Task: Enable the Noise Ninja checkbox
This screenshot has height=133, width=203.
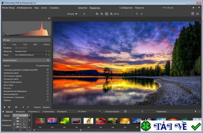Action: (48, 85)
